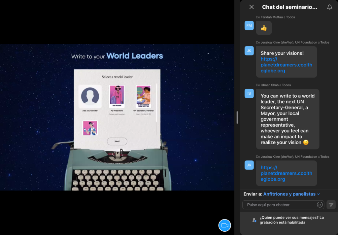Click the Next button on the paper
Viewport: 338px width, 235px height.
point(117,141)
